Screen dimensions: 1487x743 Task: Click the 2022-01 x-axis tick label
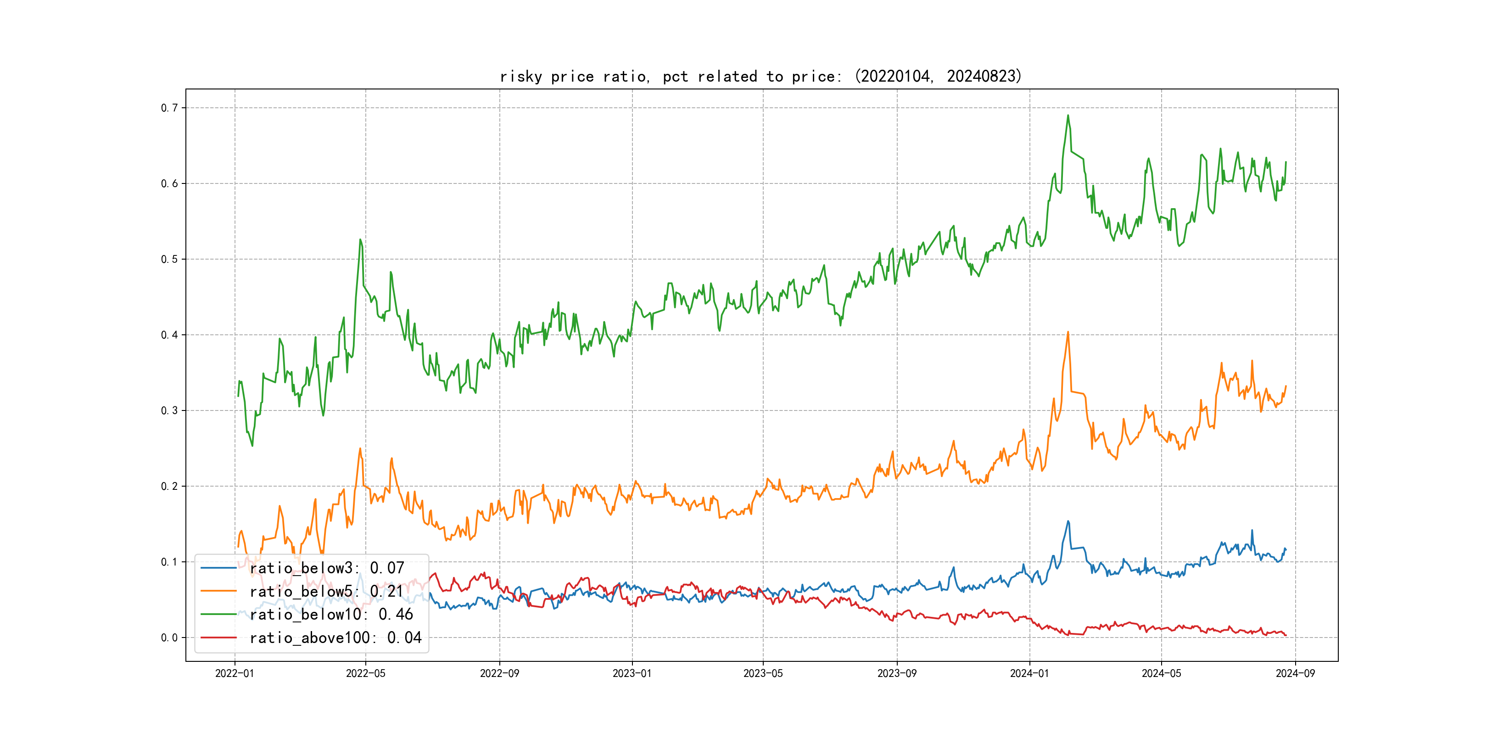[x=235, y=673]
